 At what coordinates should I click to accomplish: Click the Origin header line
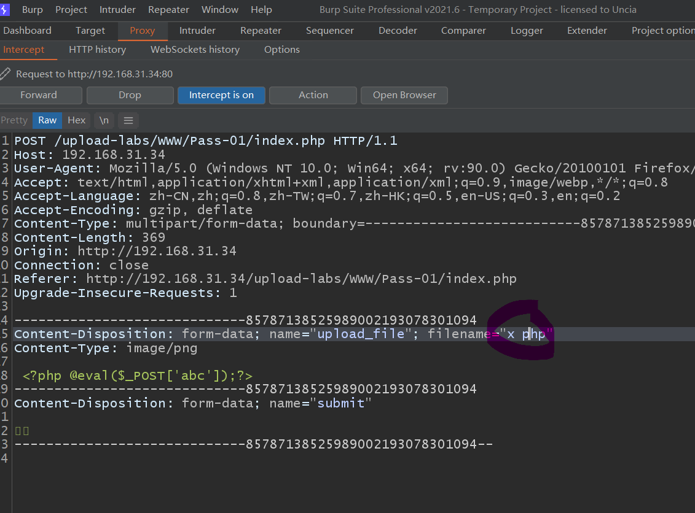(x=125, y=251)
